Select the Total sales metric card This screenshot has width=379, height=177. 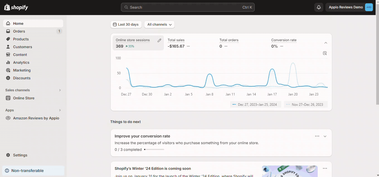point(178,43)
